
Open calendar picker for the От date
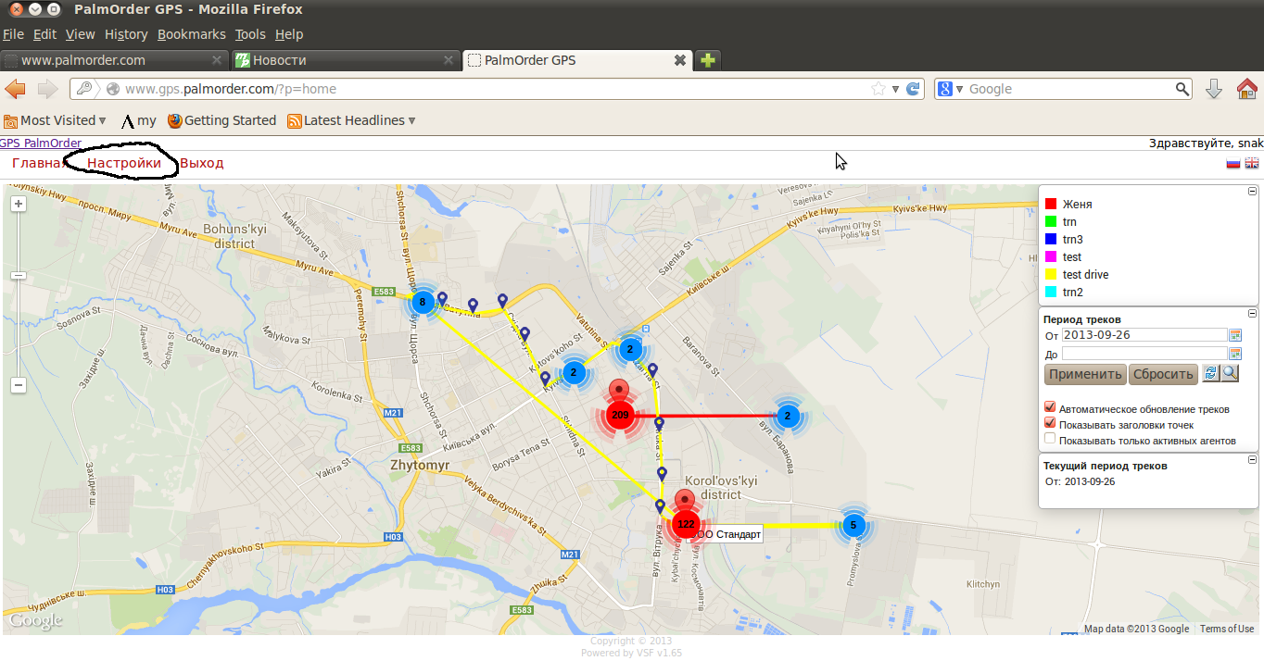[1234, 335]
